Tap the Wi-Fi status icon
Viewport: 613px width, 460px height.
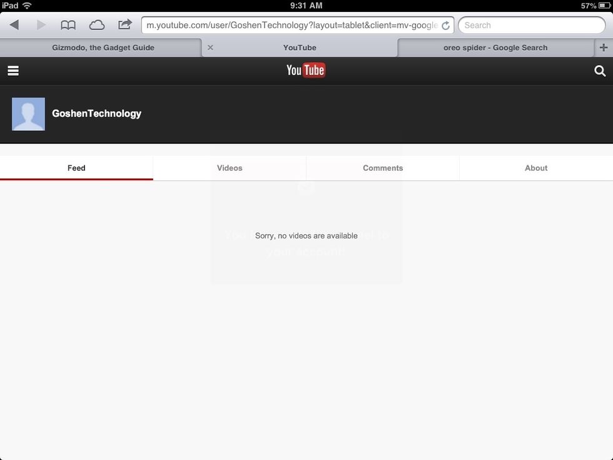tap(27, 6)
